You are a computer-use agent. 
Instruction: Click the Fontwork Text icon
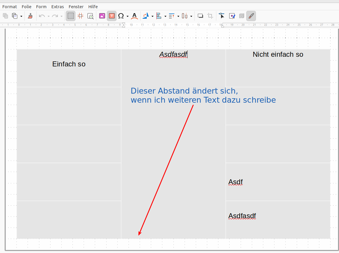[x=134, y=16]
